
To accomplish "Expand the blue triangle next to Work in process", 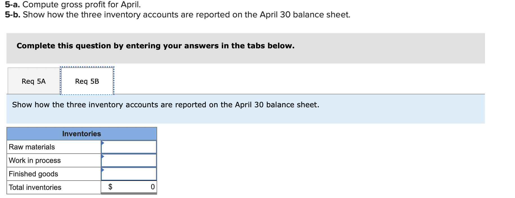I will click(103, 156).
